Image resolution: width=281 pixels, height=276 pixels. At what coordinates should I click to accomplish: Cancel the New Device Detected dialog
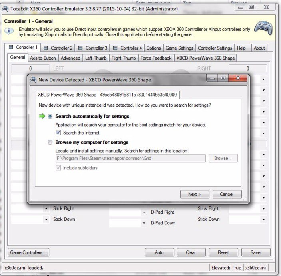pyautogui.click(x=226, y=194)
